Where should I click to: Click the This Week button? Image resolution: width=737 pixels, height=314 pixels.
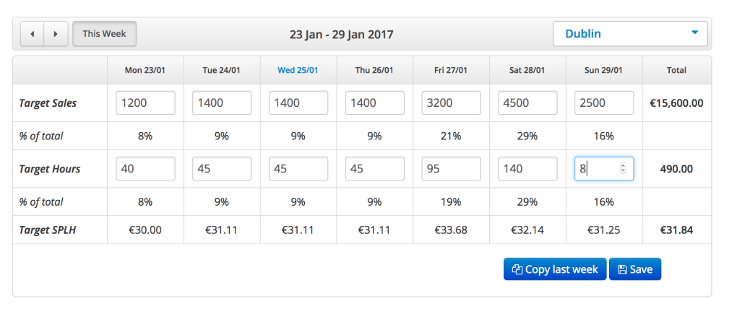point(104,34)
